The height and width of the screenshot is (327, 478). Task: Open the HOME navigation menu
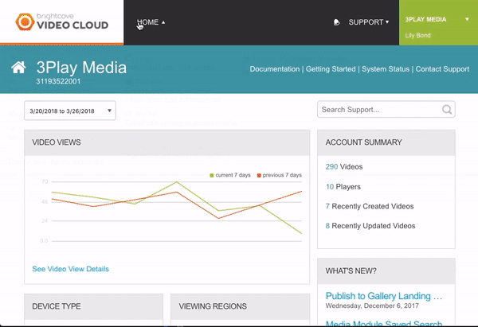[x=151, y=22]
